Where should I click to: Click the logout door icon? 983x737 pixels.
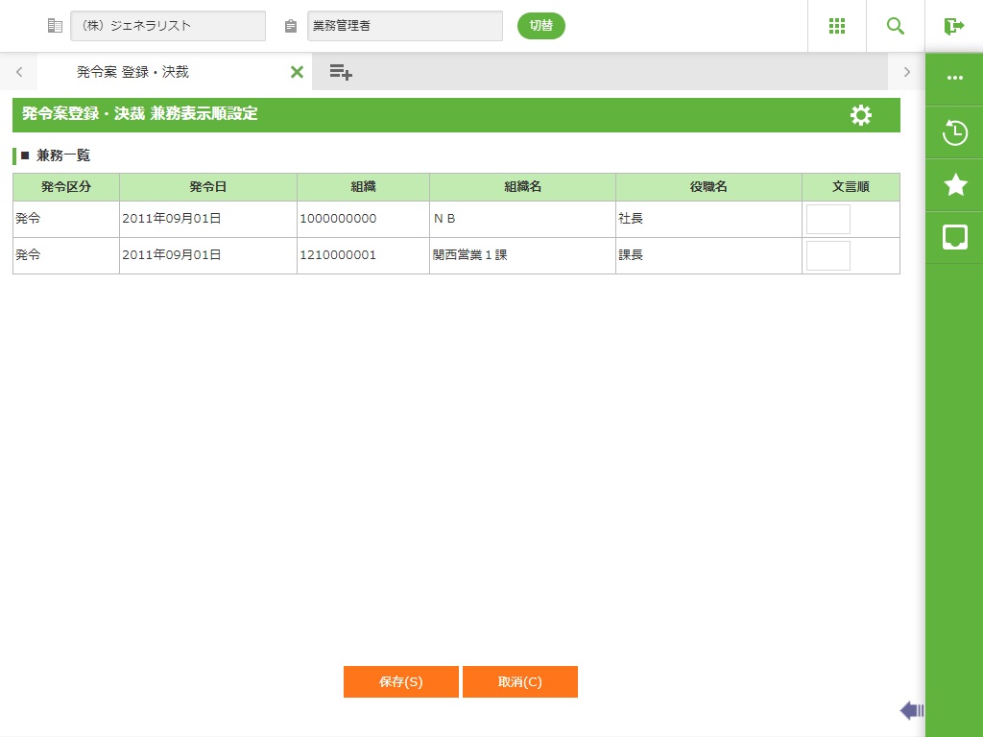tap(953, 26)
